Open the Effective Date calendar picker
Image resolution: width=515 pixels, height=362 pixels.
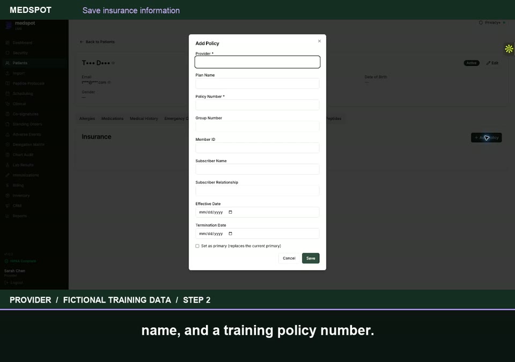coord(230,212)
